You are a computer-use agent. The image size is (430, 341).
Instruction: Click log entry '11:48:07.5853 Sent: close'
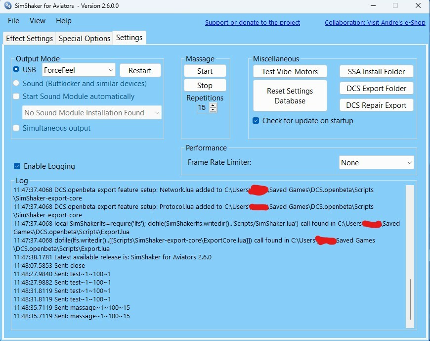tap(49, 266)
